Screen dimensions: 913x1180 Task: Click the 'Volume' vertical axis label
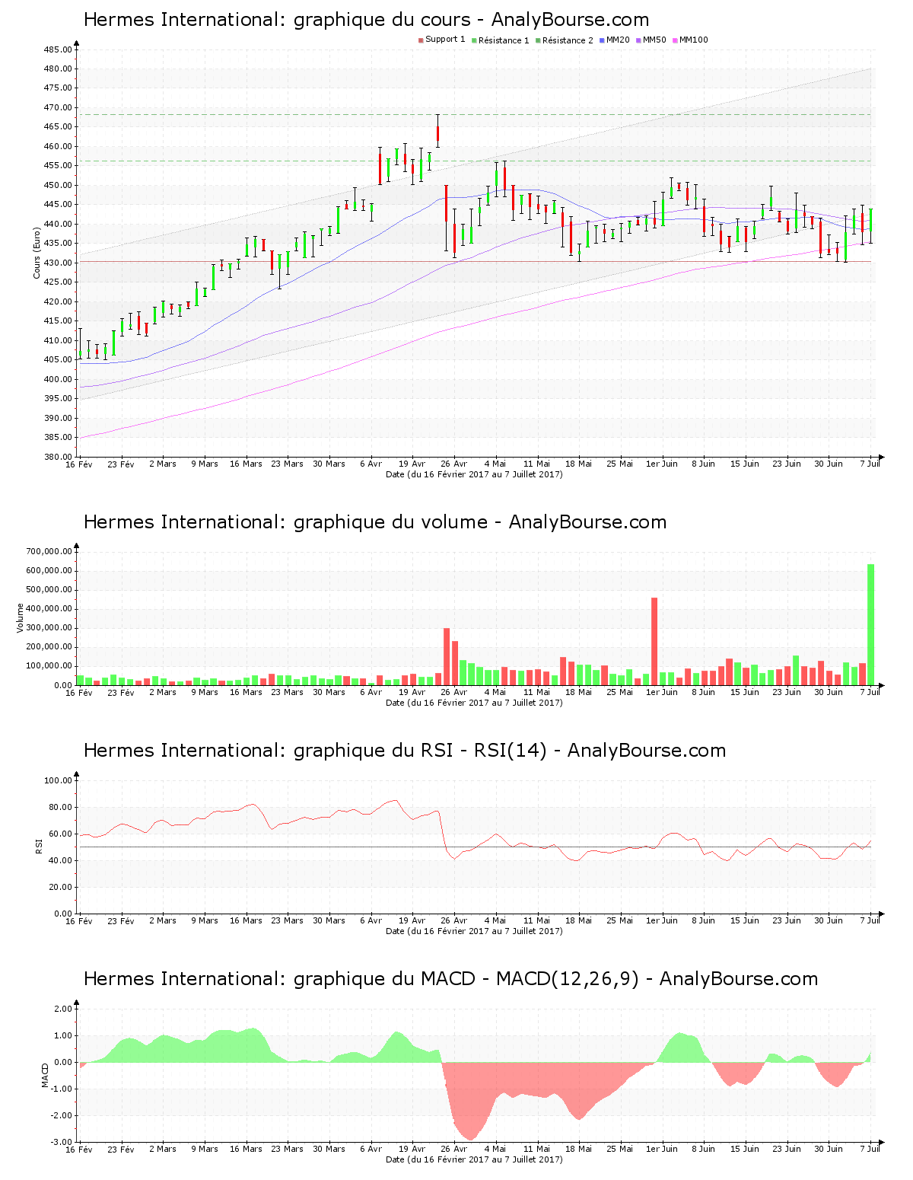pyautogui.click(x=21, y=617)
